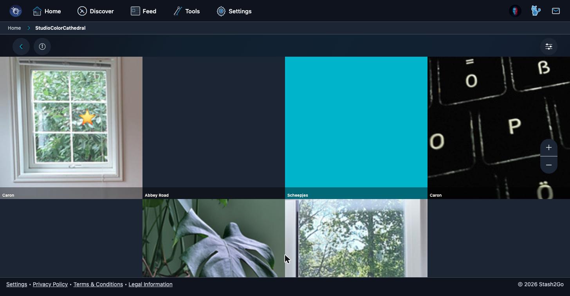
Task: Open the keyboard keys photo thumbnail
Action: [x=499, y=128]
